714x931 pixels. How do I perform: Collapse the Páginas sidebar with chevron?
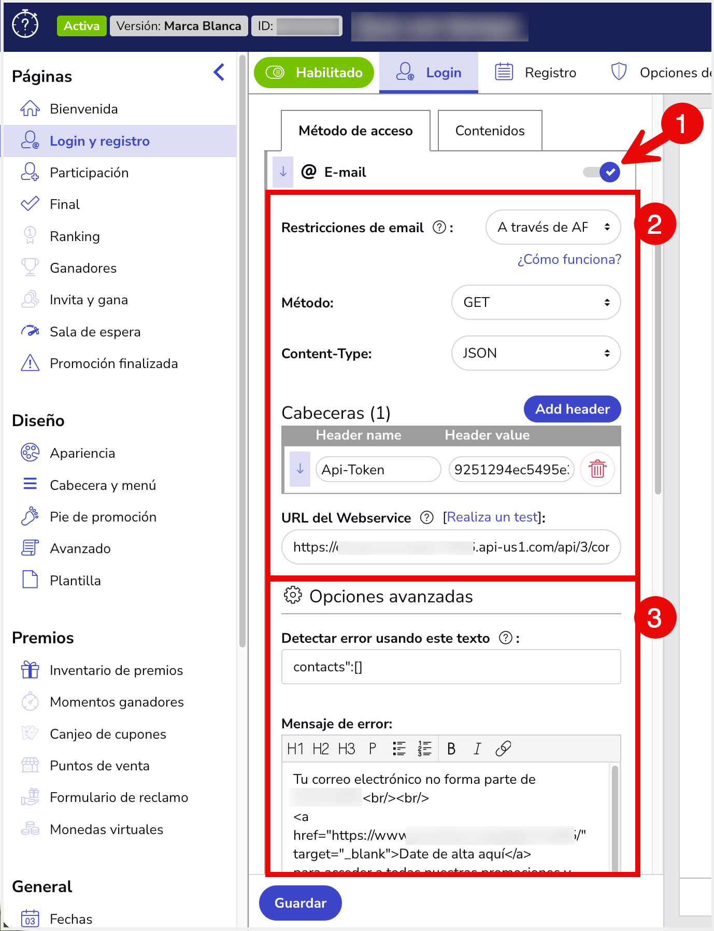(219, 73)
